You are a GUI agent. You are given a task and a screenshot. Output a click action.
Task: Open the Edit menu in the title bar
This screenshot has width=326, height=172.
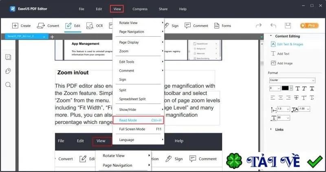click(x=99, y=9)
